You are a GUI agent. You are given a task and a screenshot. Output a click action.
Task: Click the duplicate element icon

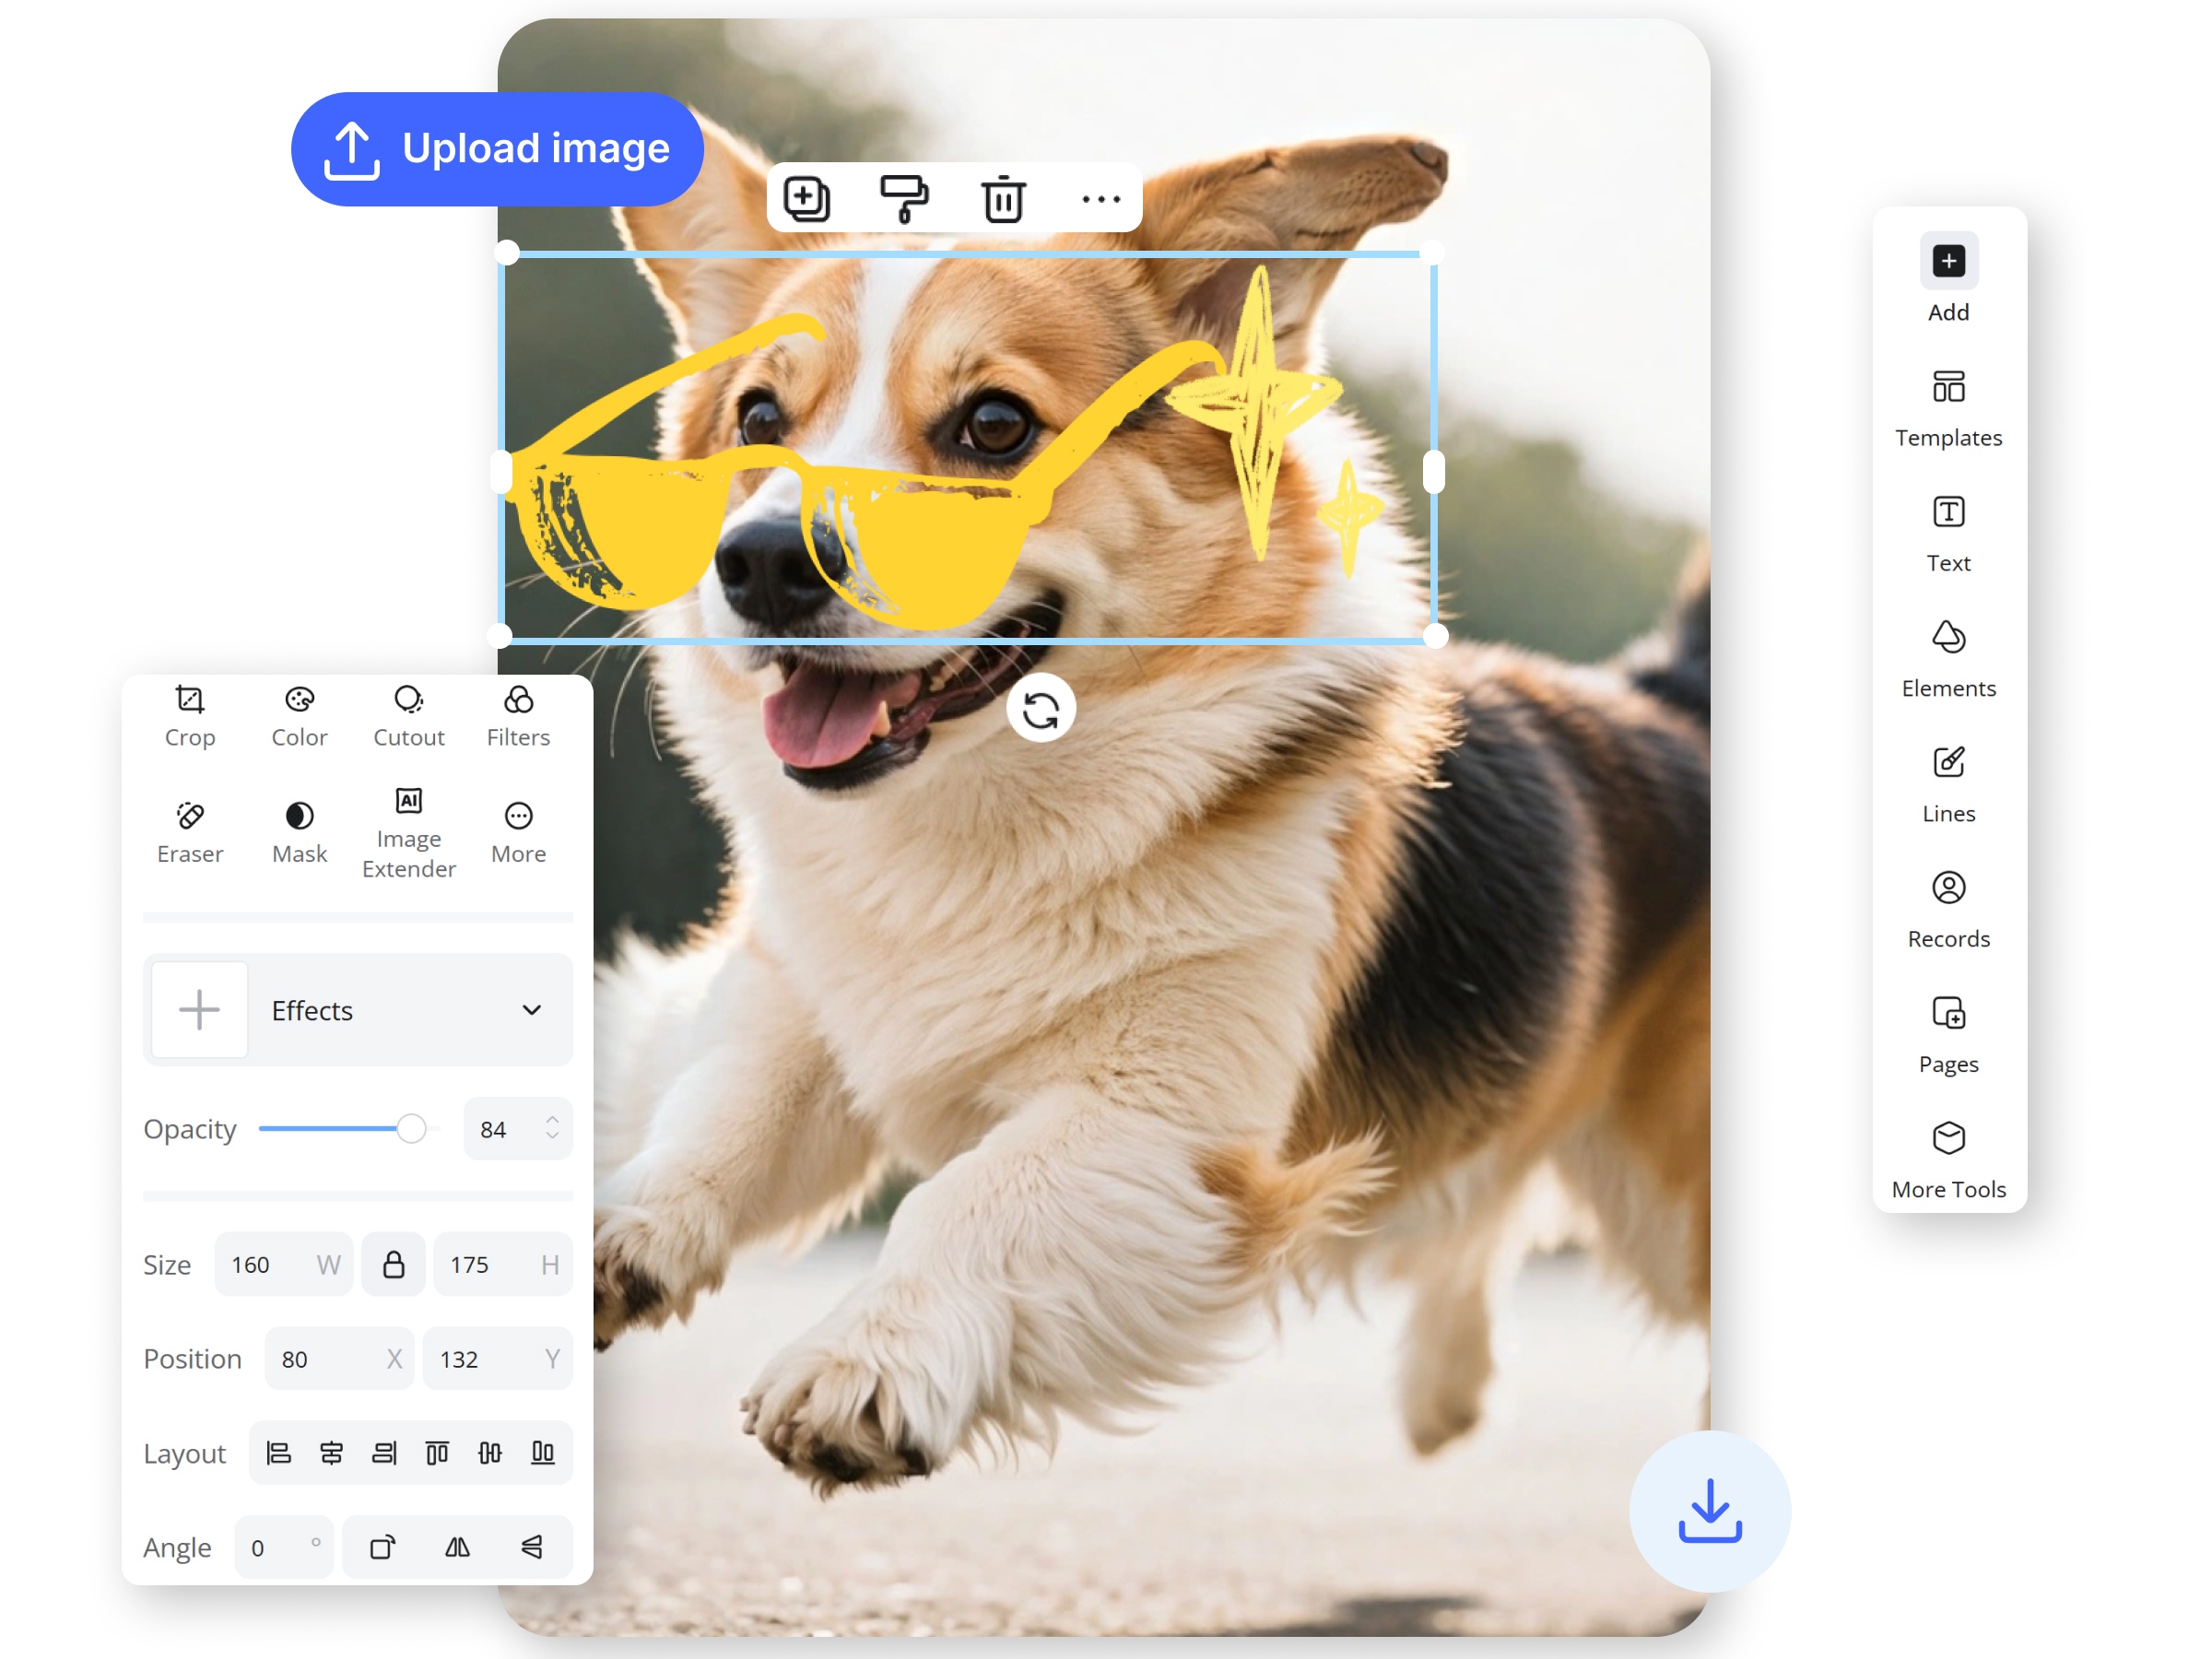[806, 198]
